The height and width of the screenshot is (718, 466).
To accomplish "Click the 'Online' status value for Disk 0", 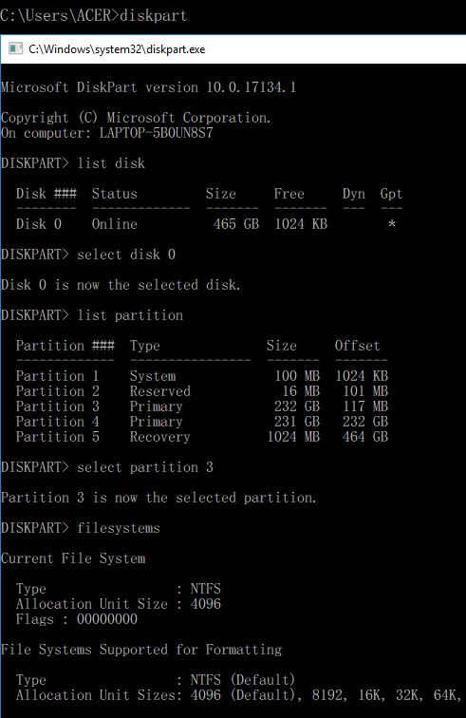I will pos(115,224).
